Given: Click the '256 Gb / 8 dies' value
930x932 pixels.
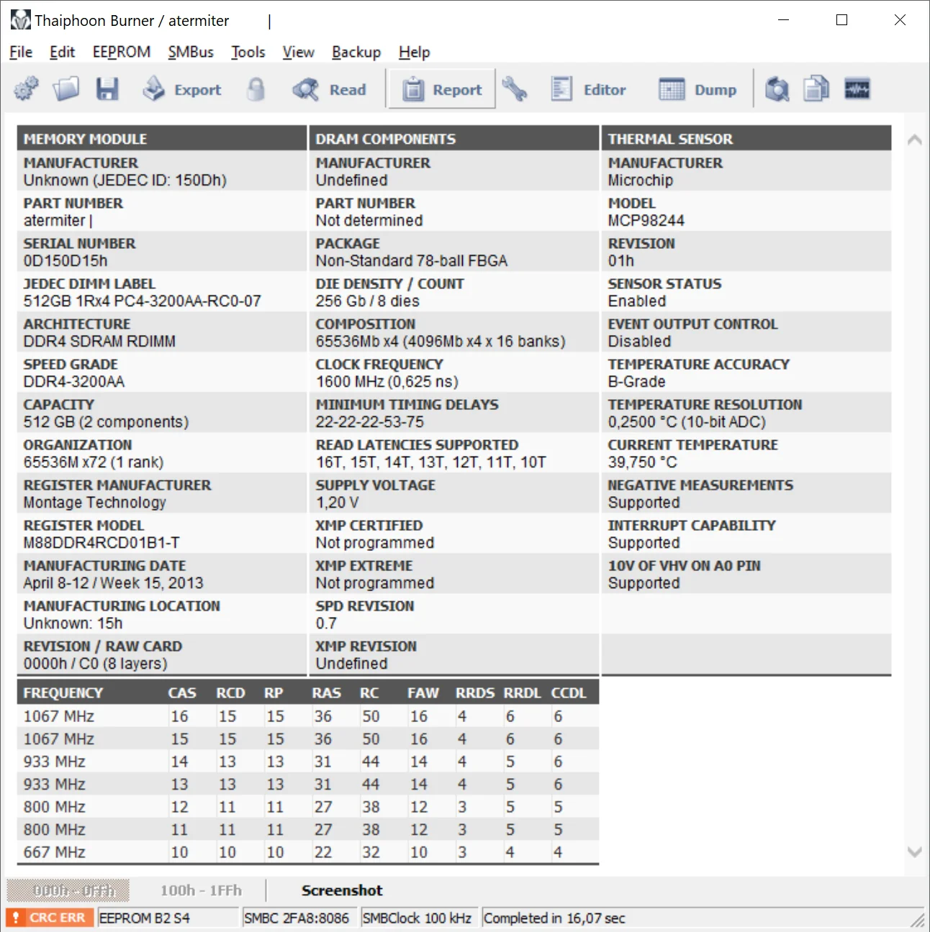Looking at the screenshot, I should click(368, 301).
